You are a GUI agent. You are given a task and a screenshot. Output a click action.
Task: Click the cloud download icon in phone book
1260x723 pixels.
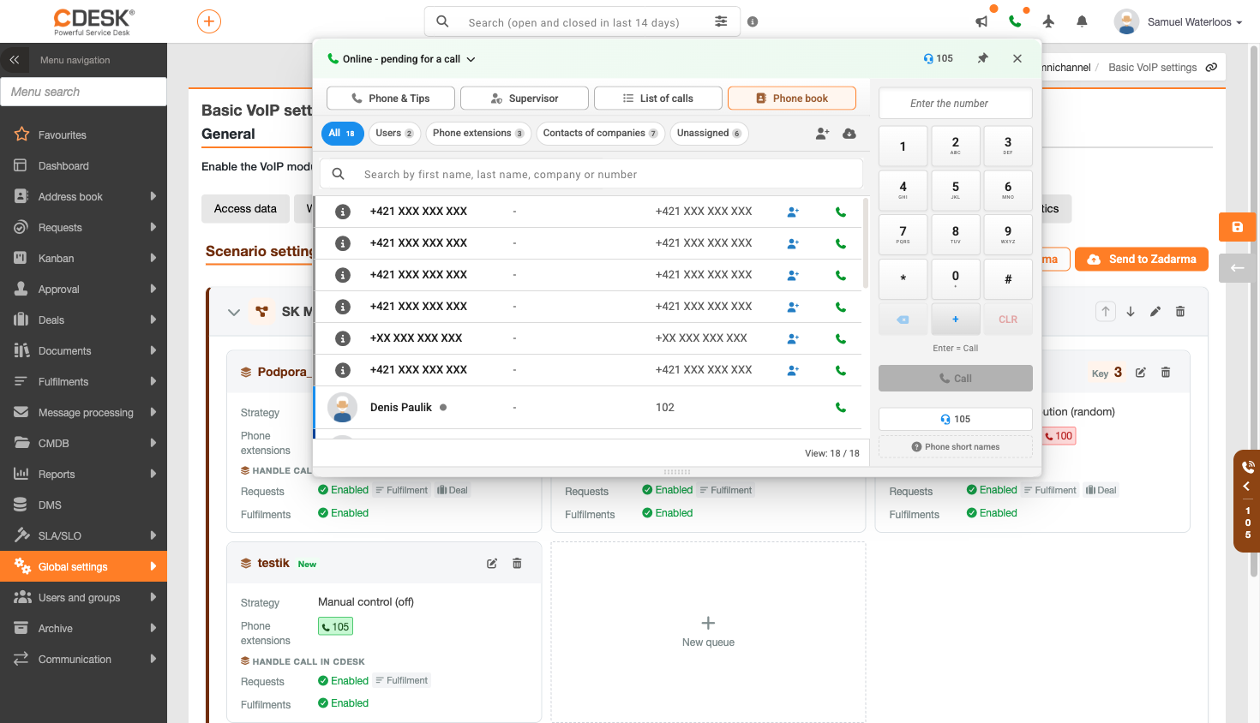point(849,134)
